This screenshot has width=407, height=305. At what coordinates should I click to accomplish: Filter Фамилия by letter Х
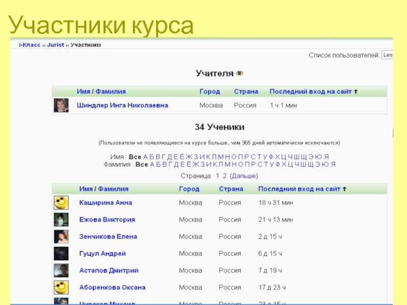[284, 164]
